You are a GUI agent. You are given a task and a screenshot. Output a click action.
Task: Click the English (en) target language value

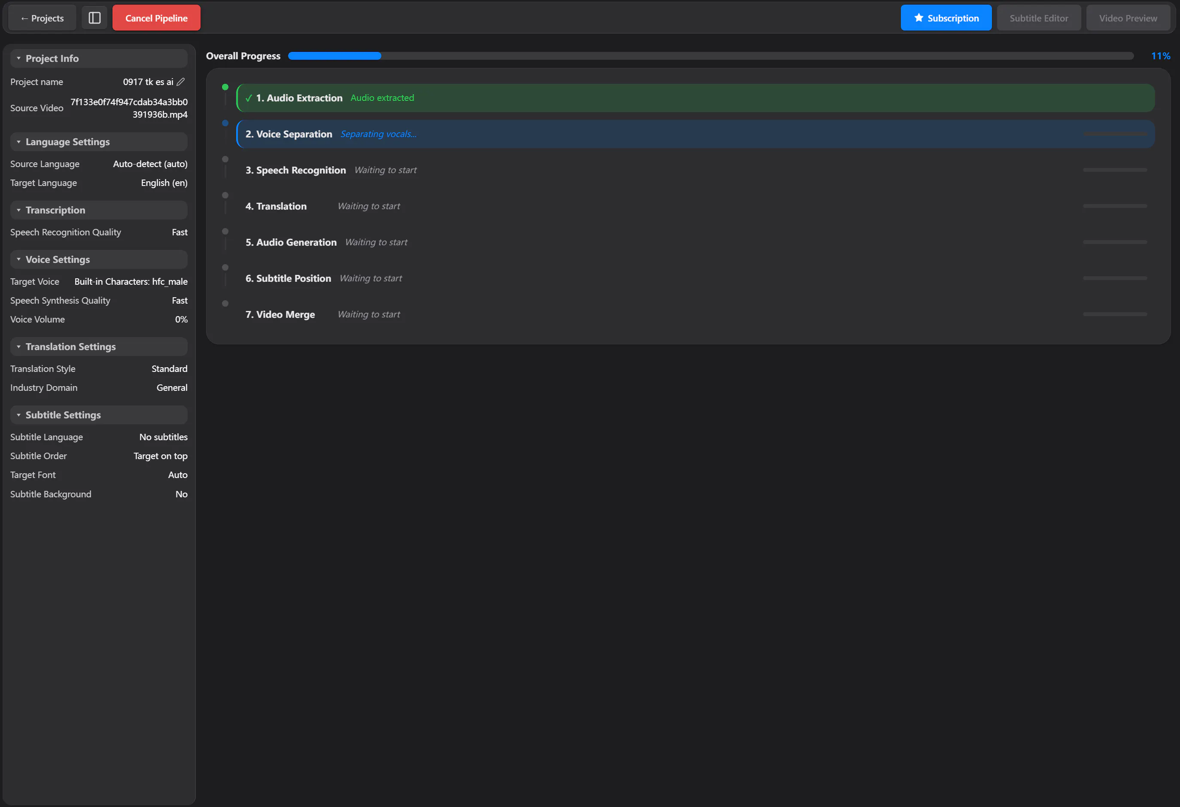pyautogui.click(x=164, y=183)
